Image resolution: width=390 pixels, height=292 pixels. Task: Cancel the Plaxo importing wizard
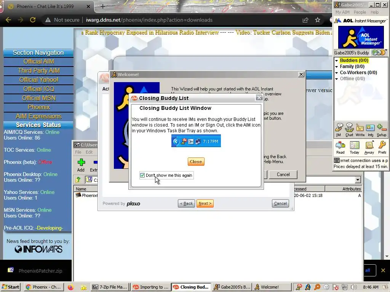click(x=280, y=204)
